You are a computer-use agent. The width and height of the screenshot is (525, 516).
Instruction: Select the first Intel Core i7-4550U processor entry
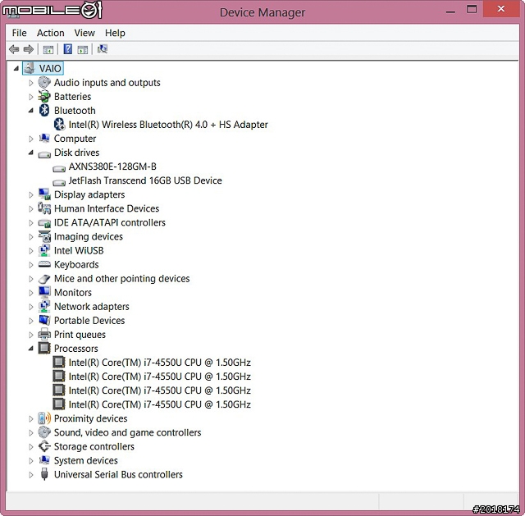[160, 363]
